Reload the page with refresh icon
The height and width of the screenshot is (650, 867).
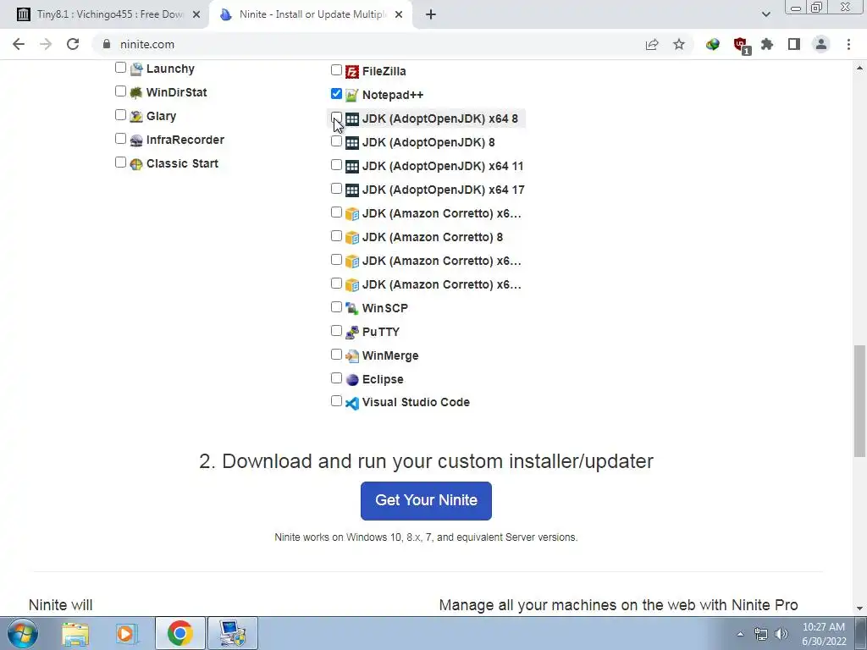pyautogui.click(x=73, y=44)
